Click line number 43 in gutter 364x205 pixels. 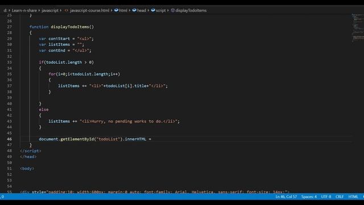(x=9, y=121)
